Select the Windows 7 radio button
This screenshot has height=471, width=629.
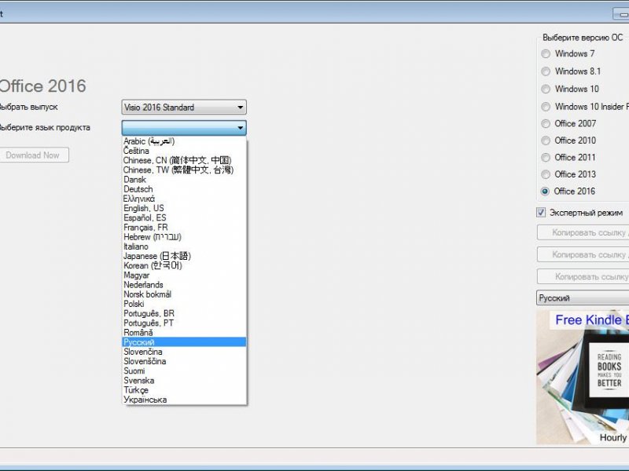pos(546,53)
